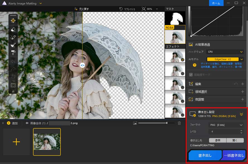Select the Eraser tool
Screen dimensions: 248x164
tap(13, 29)
